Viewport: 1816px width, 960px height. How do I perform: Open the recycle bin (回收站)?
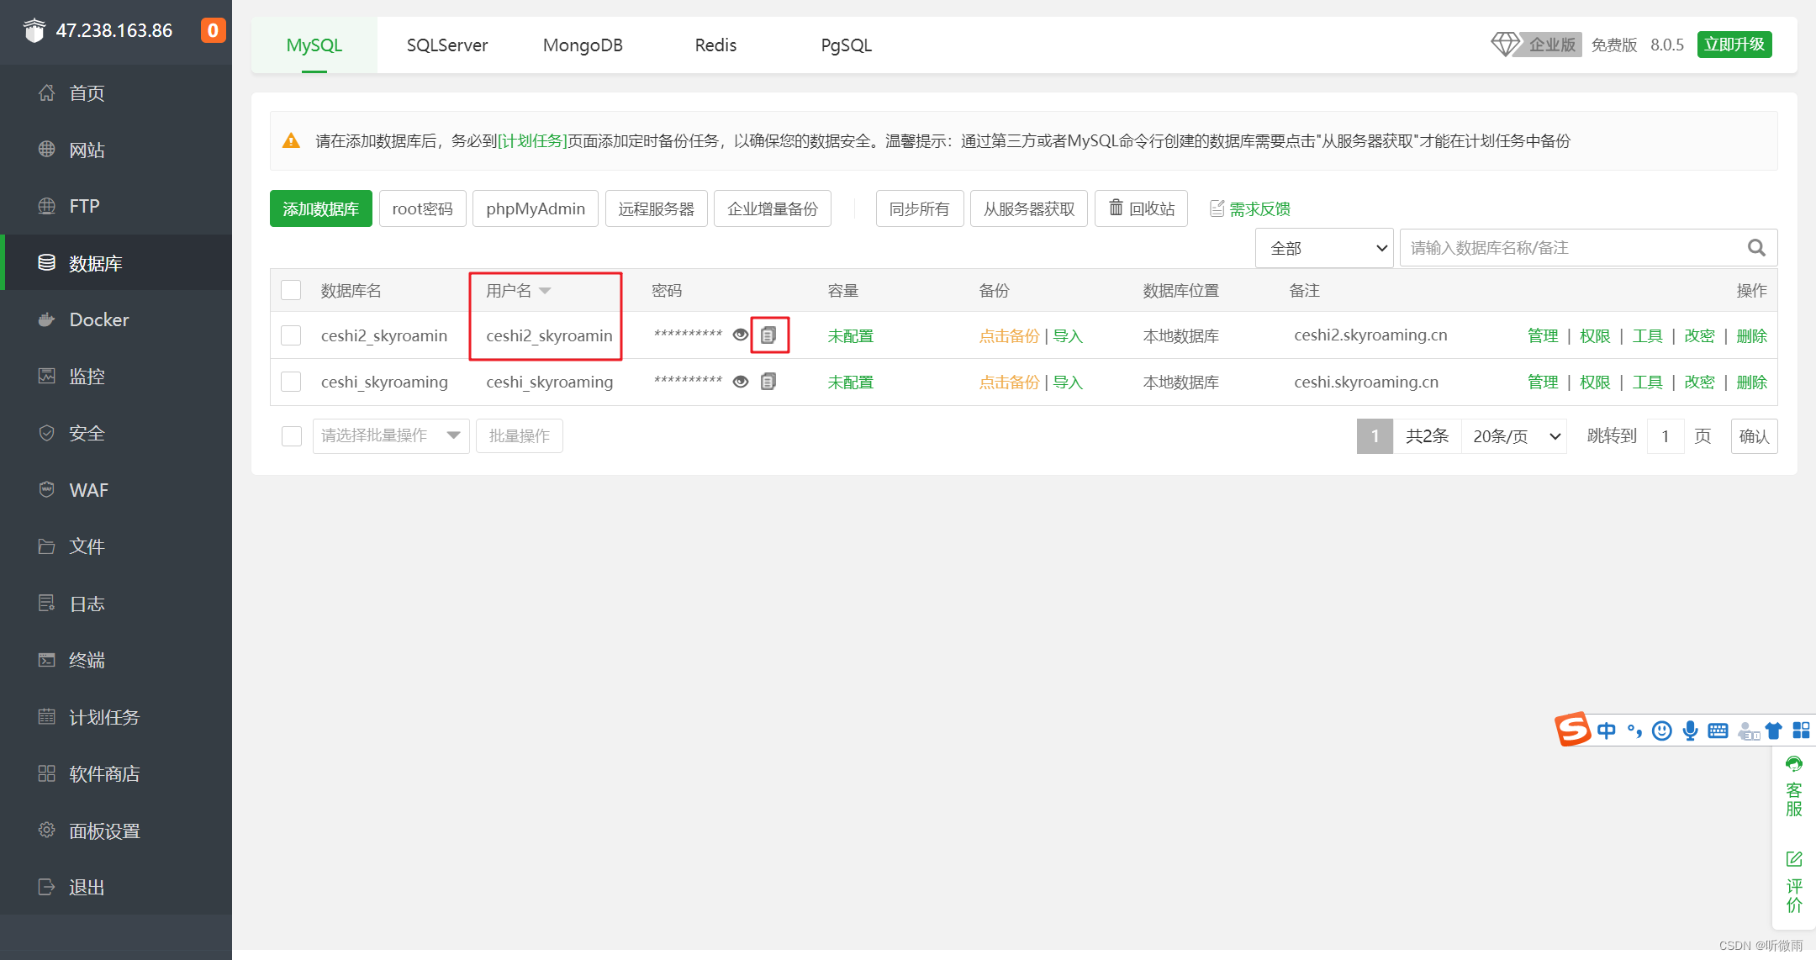point(1141,208)
